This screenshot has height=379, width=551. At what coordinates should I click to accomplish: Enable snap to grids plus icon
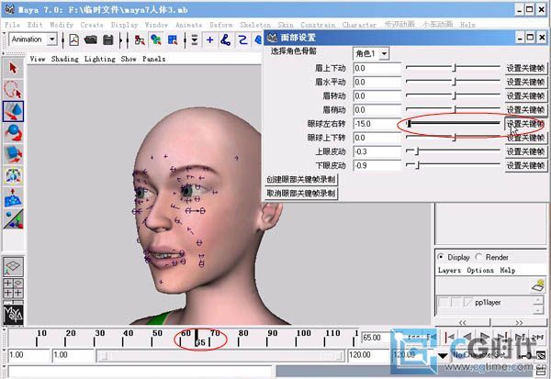[209, 40]
